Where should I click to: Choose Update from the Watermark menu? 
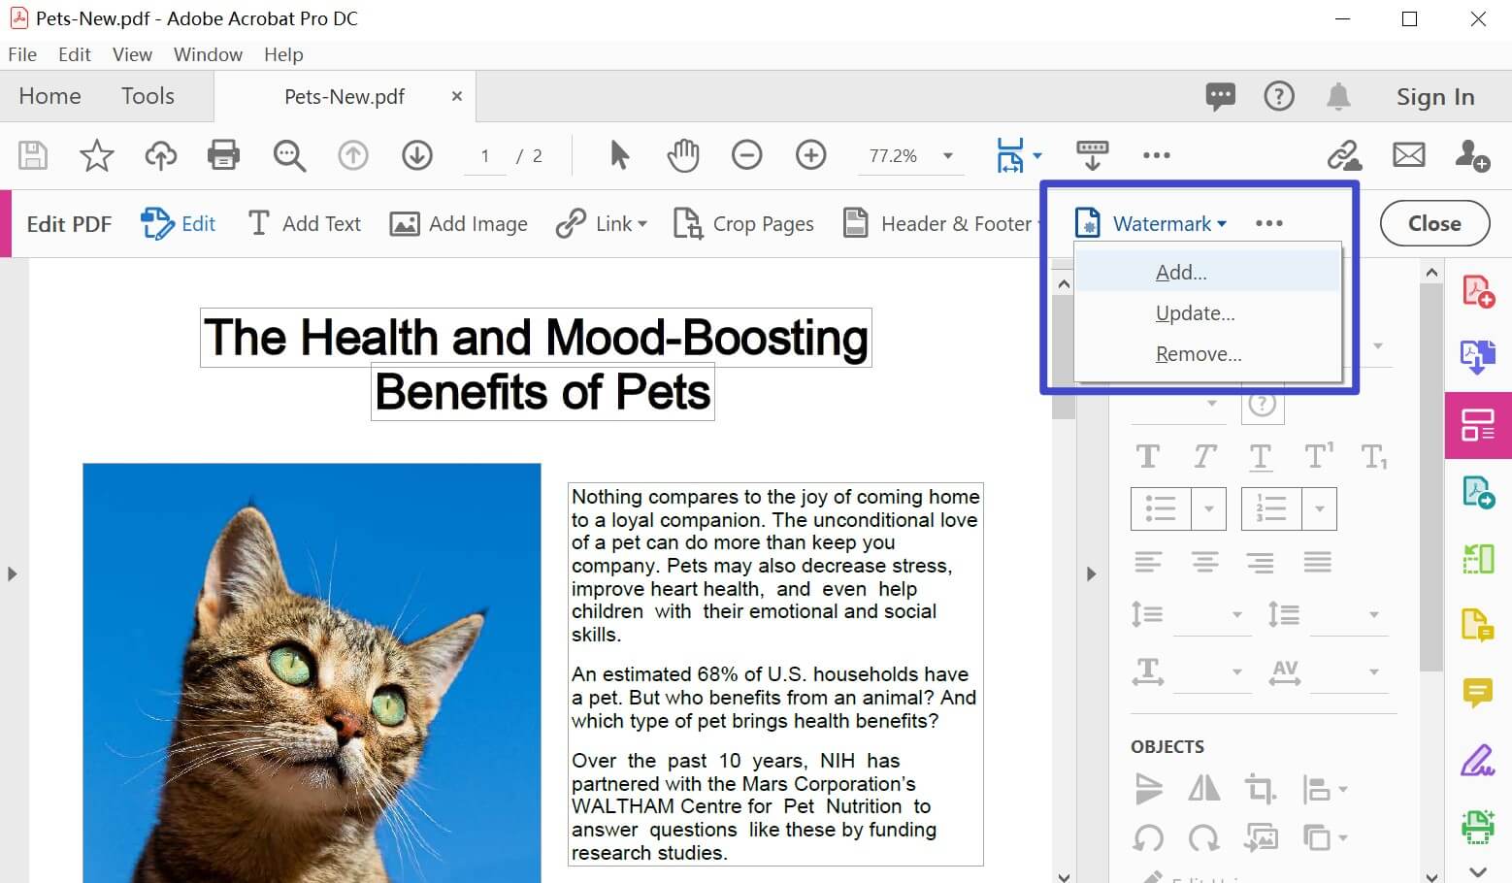click(1195, 312)
